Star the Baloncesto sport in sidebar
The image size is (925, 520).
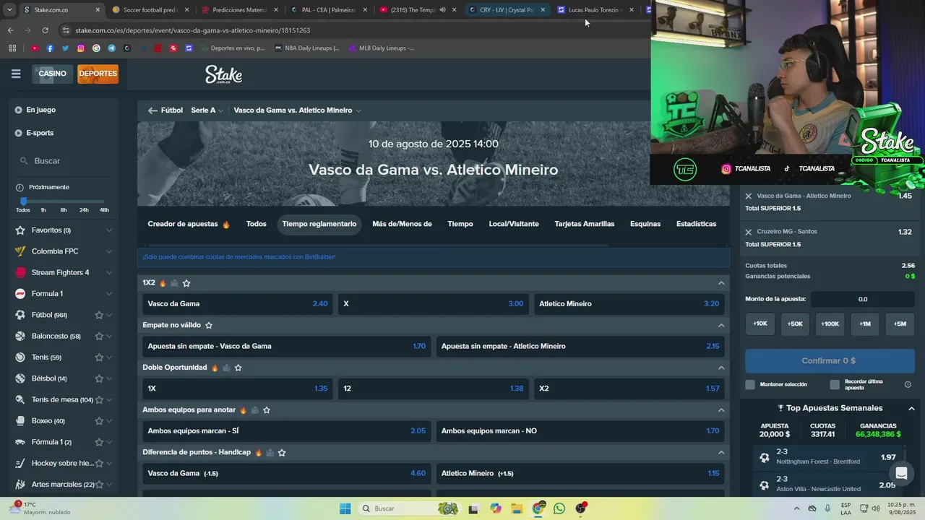coord(99,337)
